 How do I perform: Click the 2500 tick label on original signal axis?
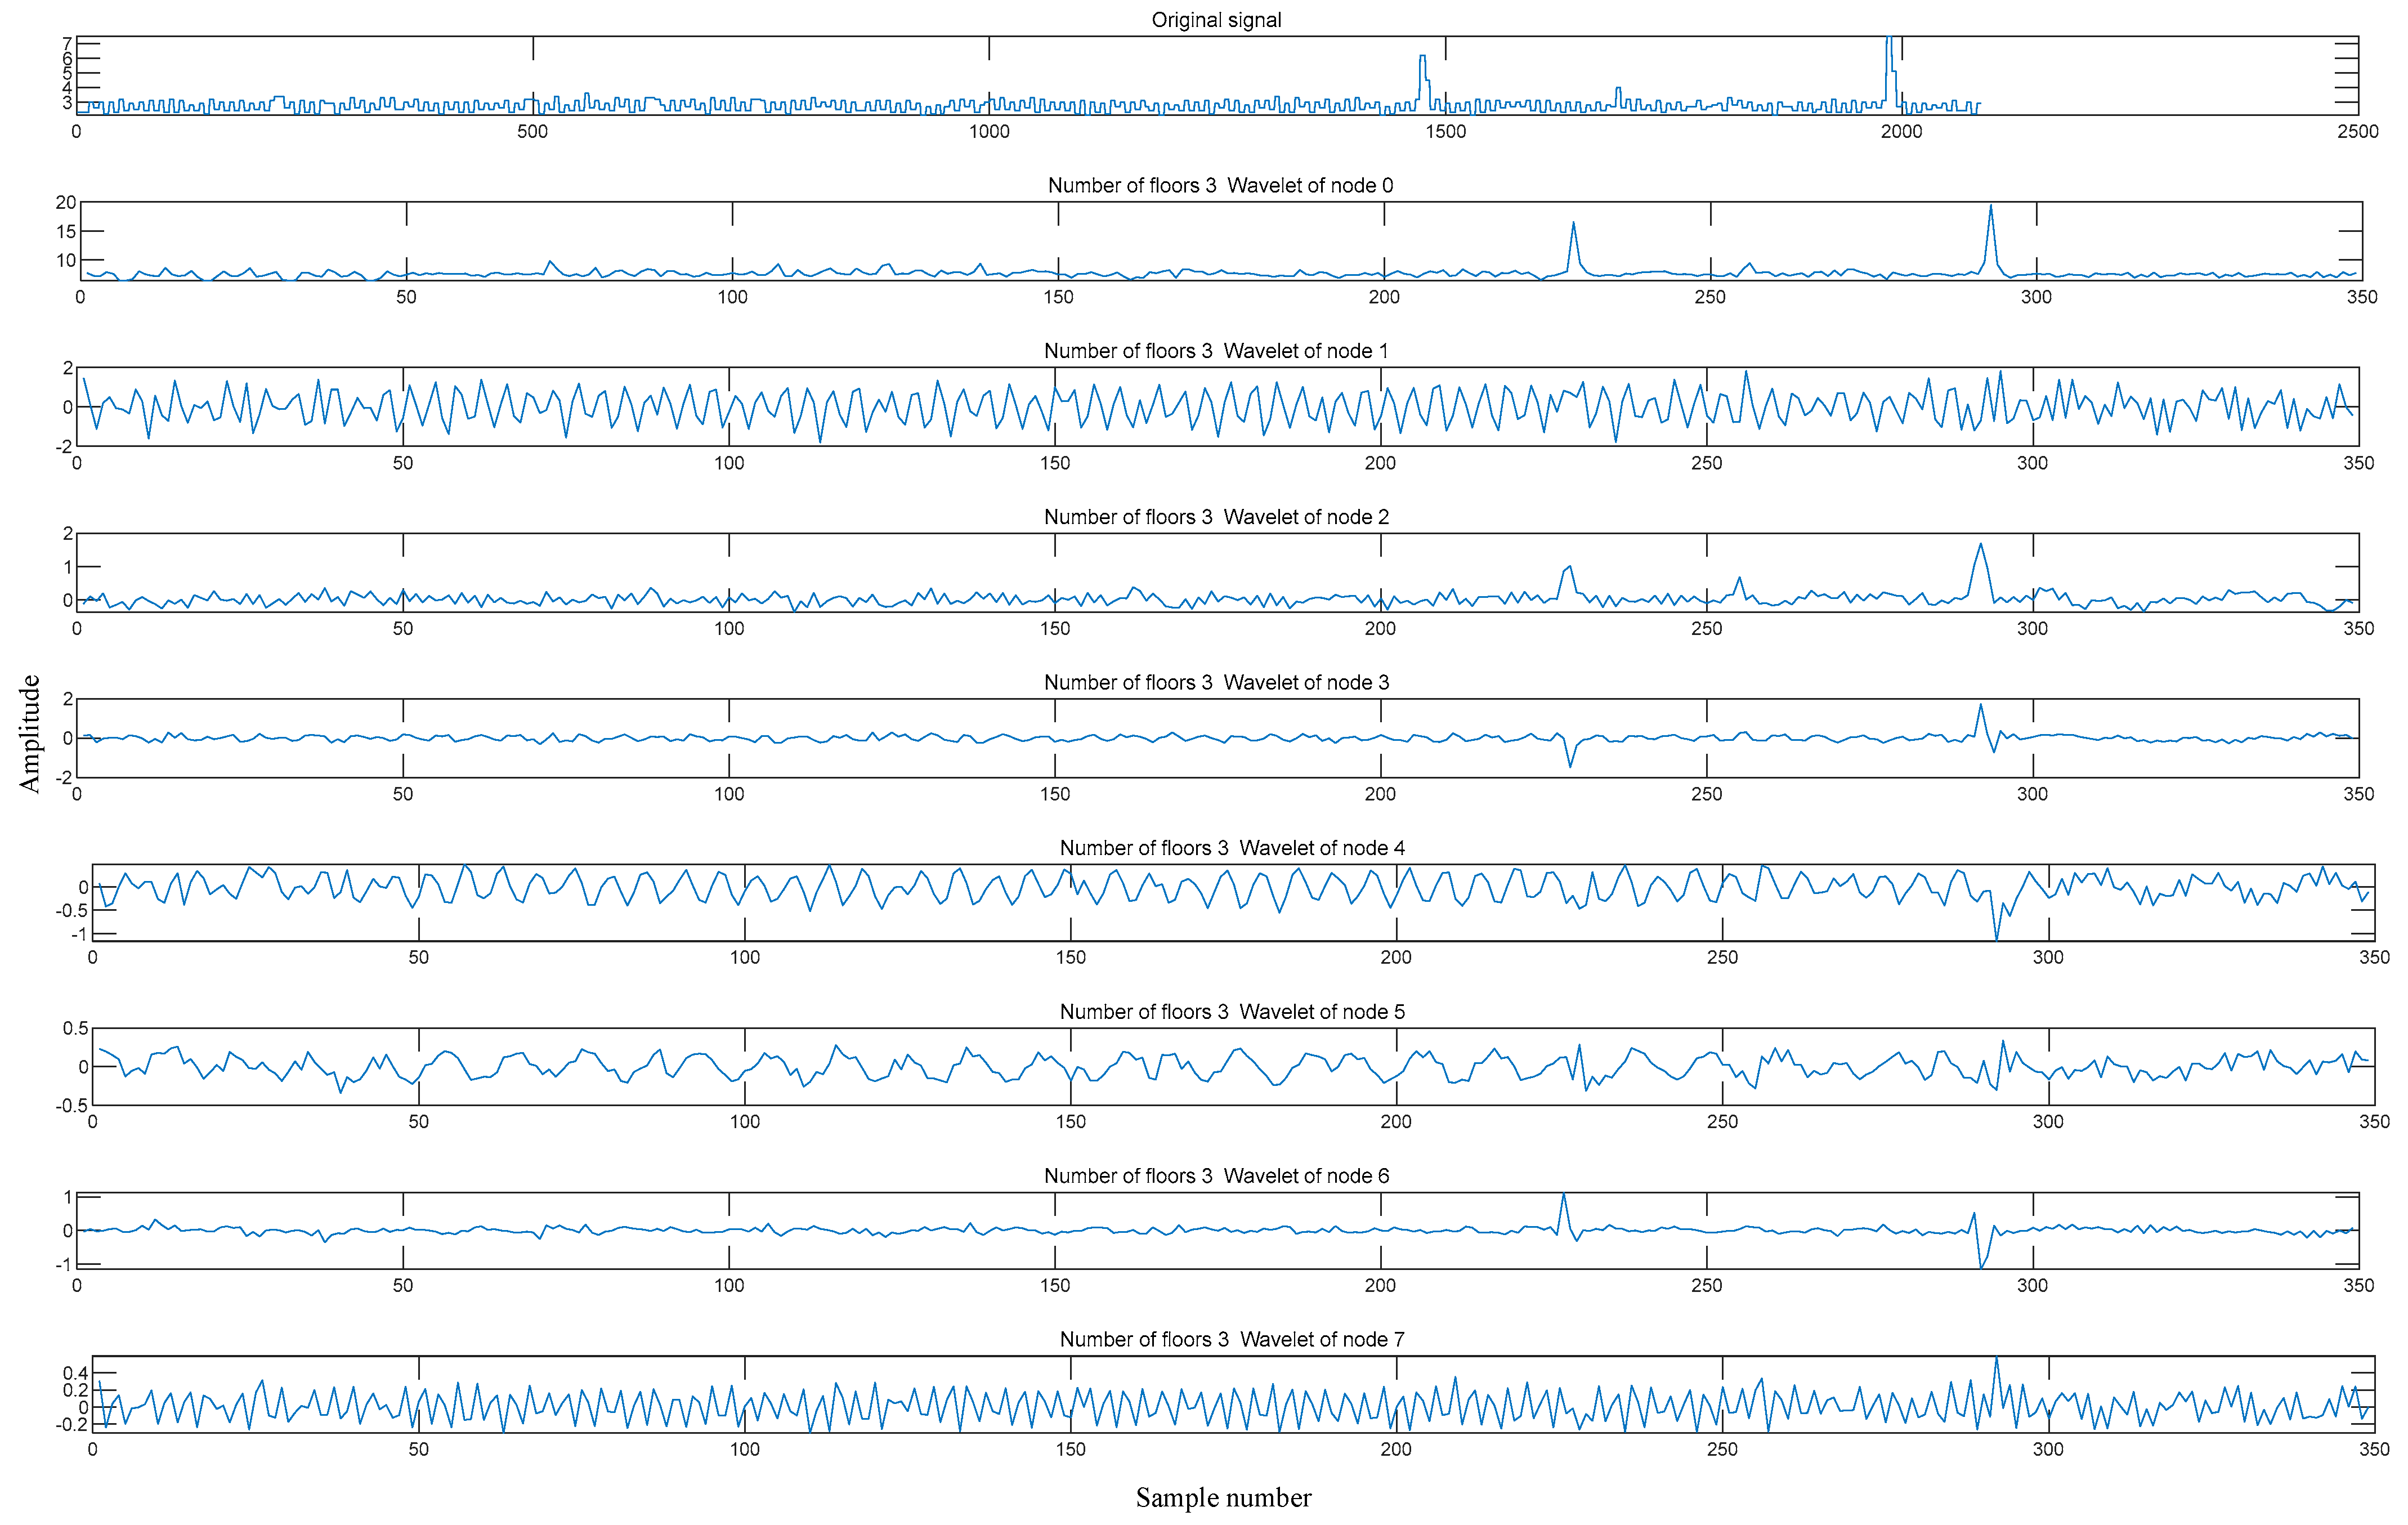(2357, 132)
